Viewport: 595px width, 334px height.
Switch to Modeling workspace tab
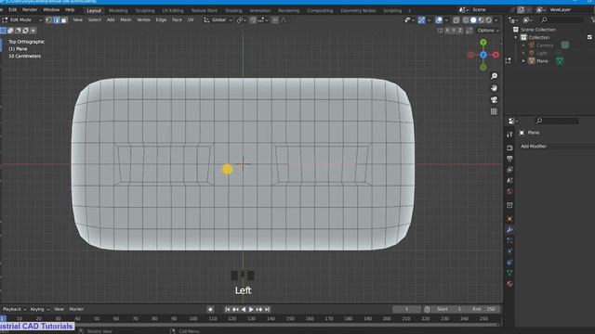click(118, 10)
